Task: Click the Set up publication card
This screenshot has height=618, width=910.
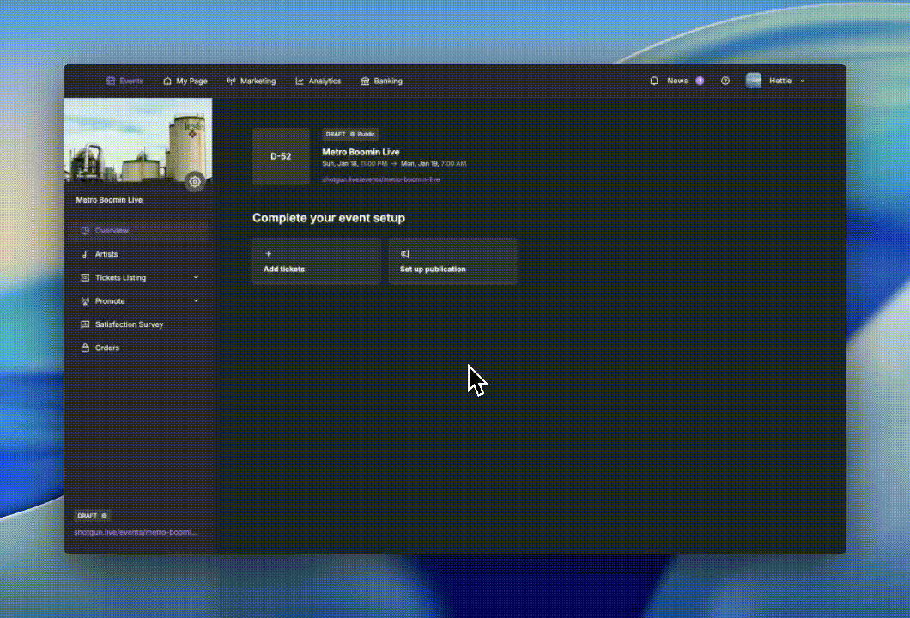Action: pyautogui.click(x=452, y=261)
